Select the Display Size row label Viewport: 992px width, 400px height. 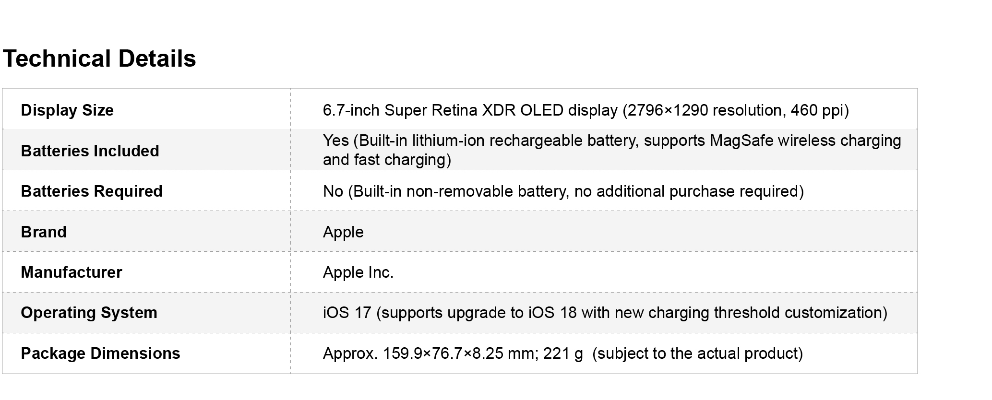click(x=67, y=110)
